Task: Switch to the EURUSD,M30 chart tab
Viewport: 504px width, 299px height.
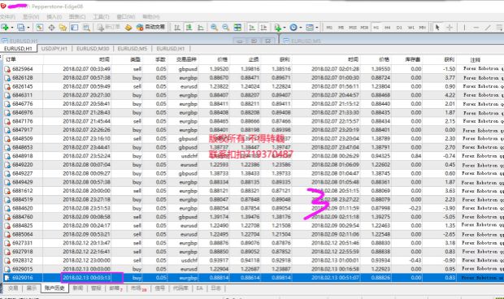Action: pos(93,49)
